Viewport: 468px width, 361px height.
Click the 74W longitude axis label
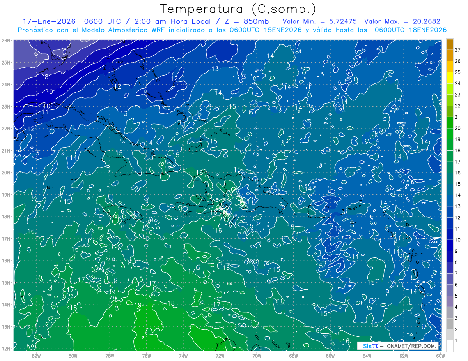pos(183,356)
